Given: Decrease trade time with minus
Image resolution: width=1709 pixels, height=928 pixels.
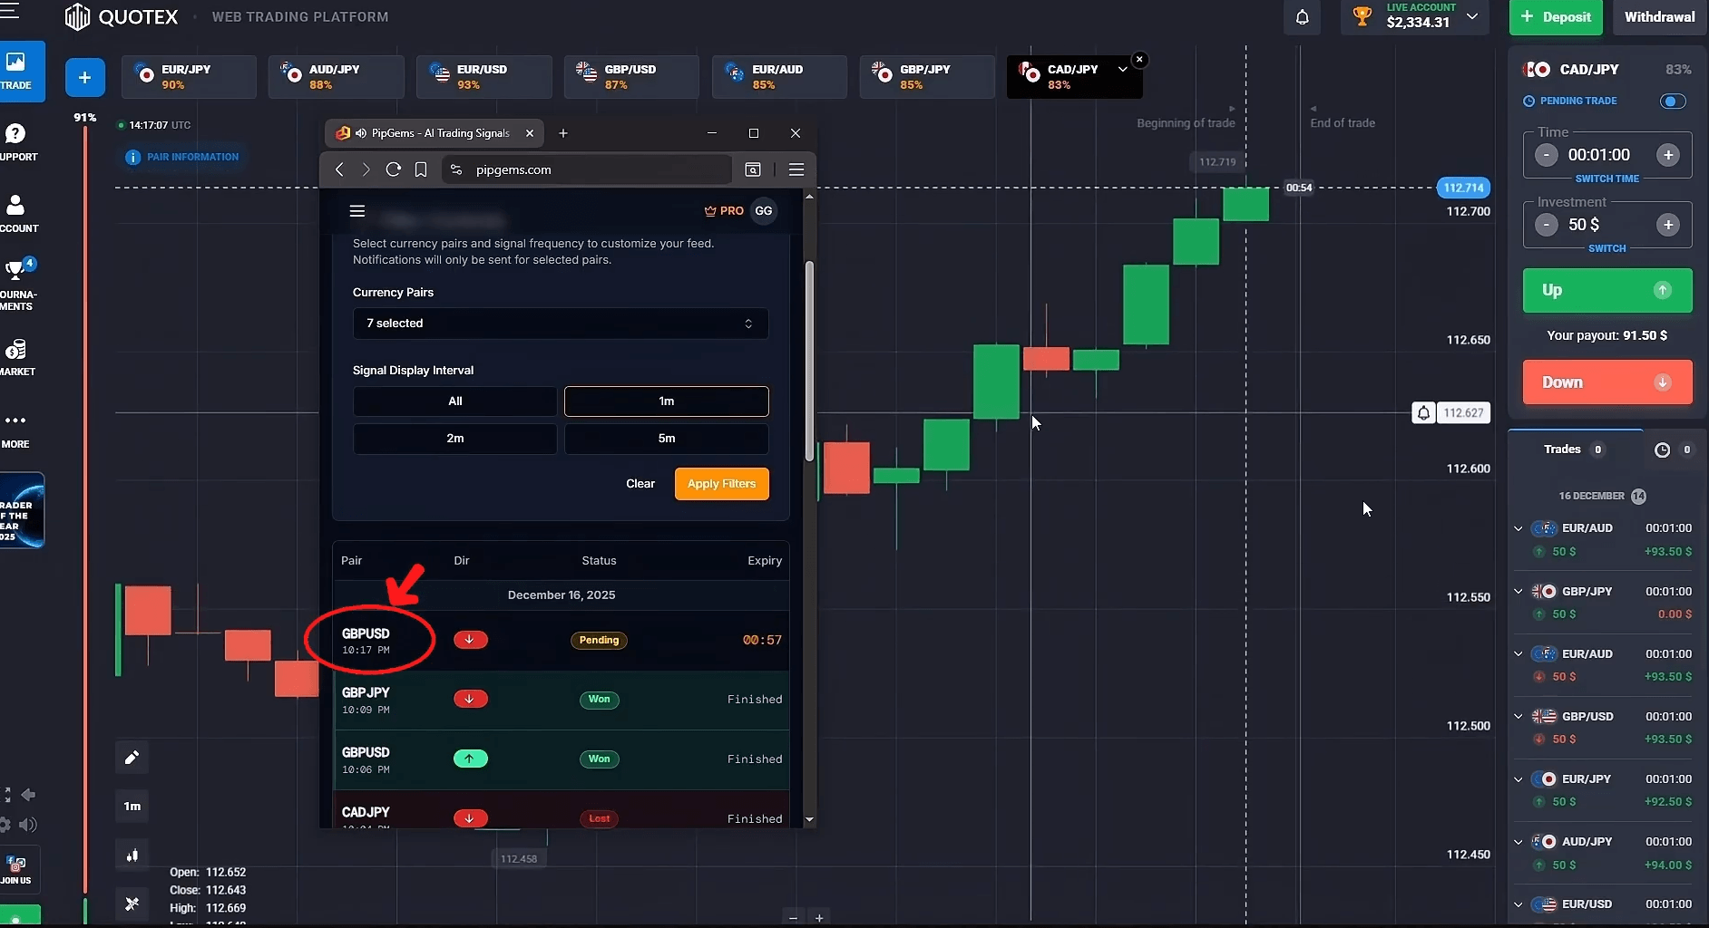Looking at the screenshot, I should [1547, 155].
